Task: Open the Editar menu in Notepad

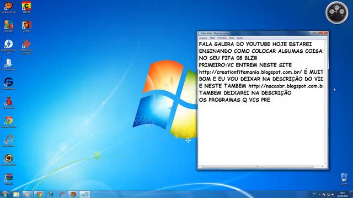Action: pyautogui.click(x=212, y=38)
